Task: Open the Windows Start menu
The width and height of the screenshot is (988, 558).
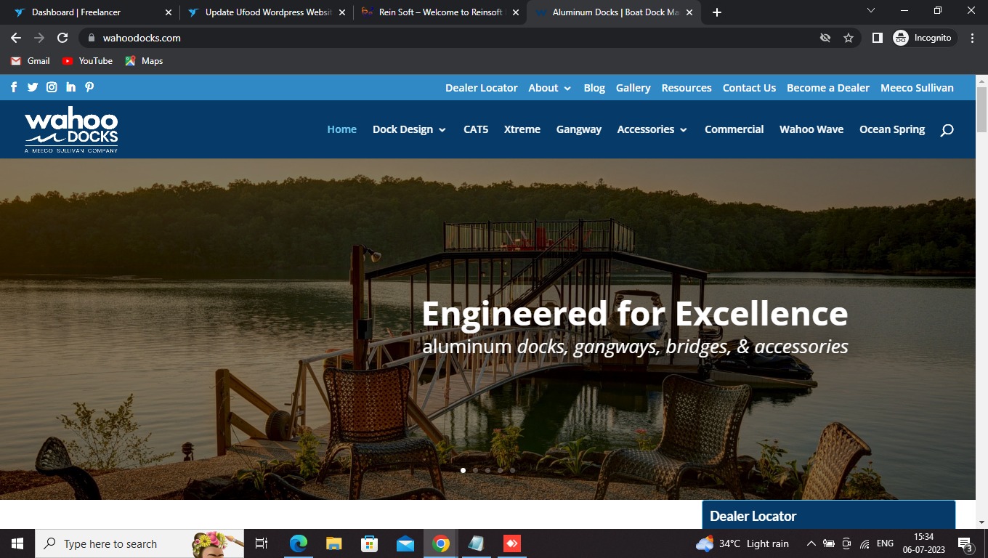Action: (x=17, y=543)
